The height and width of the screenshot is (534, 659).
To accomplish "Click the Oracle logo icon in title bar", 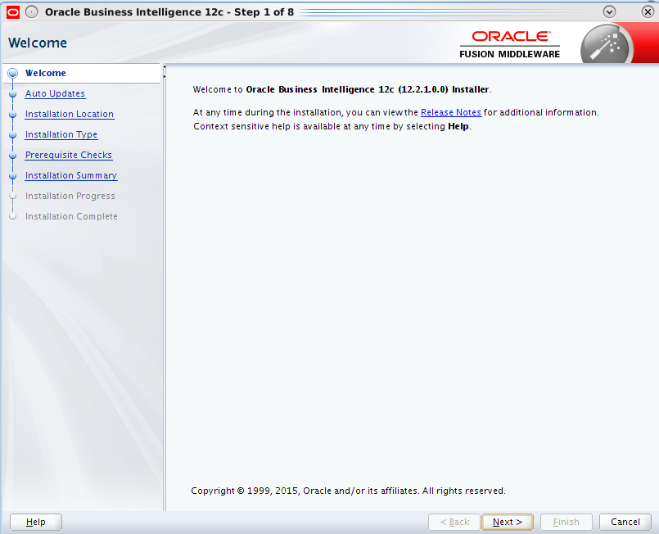I will [13, 12].
